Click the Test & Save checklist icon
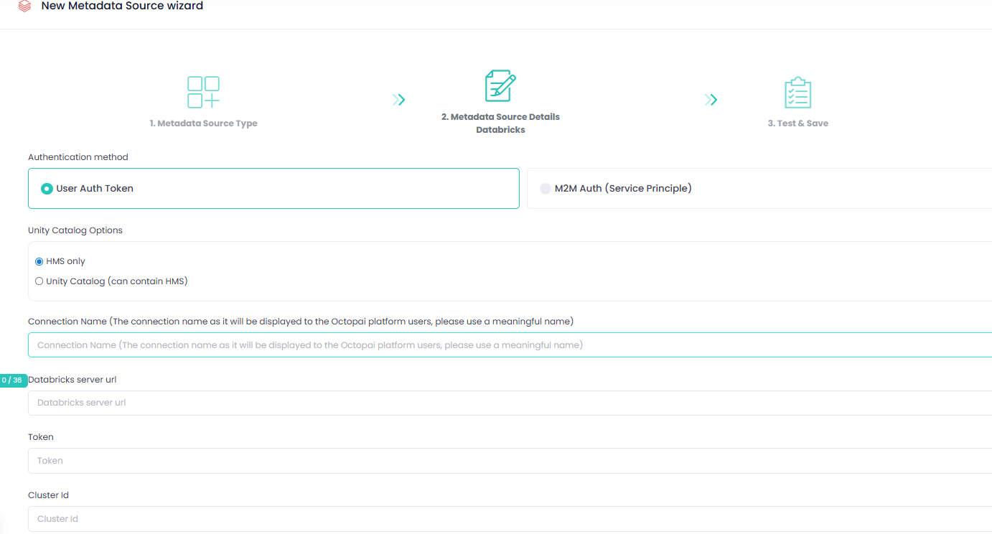The height and width of the screenshot is (534, 992). point(798,91)
